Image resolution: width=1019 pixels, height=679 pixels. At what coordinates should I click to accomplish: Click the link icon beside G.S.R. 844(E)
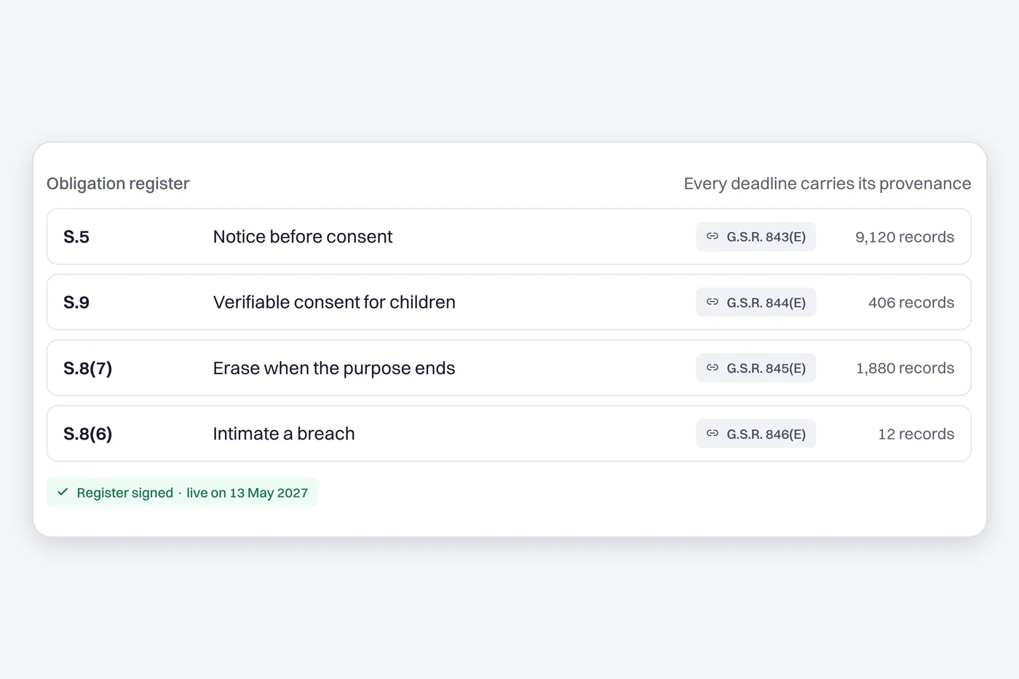(x=713, y=302)
